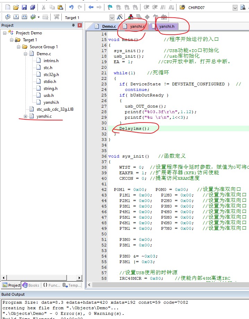Open a file using the folder icon
This screenshot has width=249, height=319.
coord(16,8)
